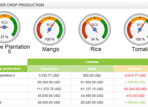148x107 pixels.
Task: Click the crop production column header
Action: 14,69
